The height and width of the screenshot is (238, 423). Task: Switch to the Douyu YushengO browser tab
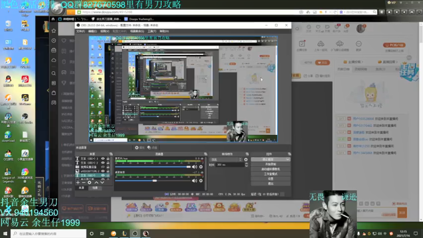140,19
